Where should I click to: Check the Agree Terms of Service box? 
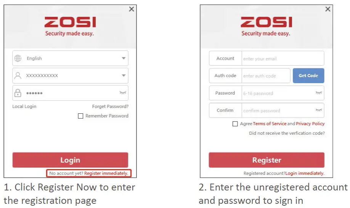click(x=235, y=124)
